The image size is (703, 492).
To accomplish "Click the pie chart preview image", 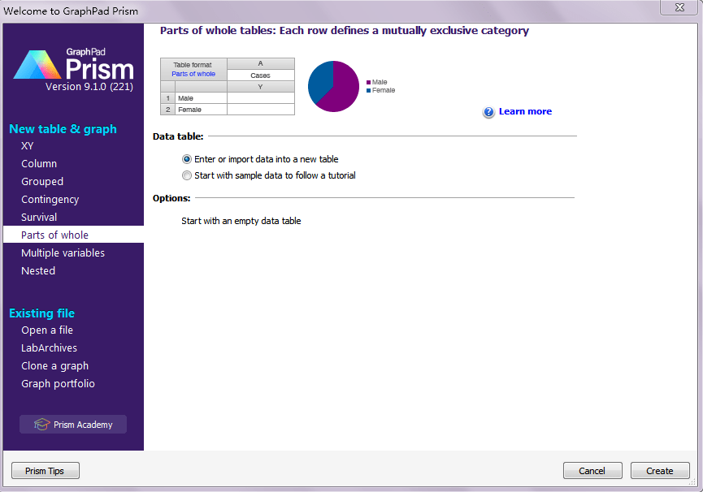I will pos(333,86).
